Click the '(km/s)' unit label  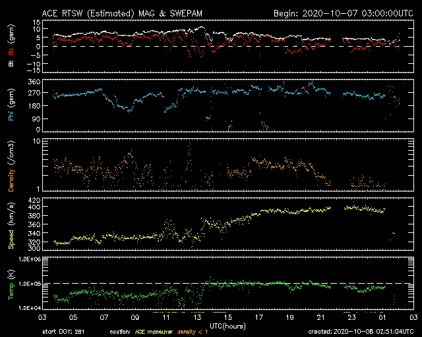click(x=11, y=214)
